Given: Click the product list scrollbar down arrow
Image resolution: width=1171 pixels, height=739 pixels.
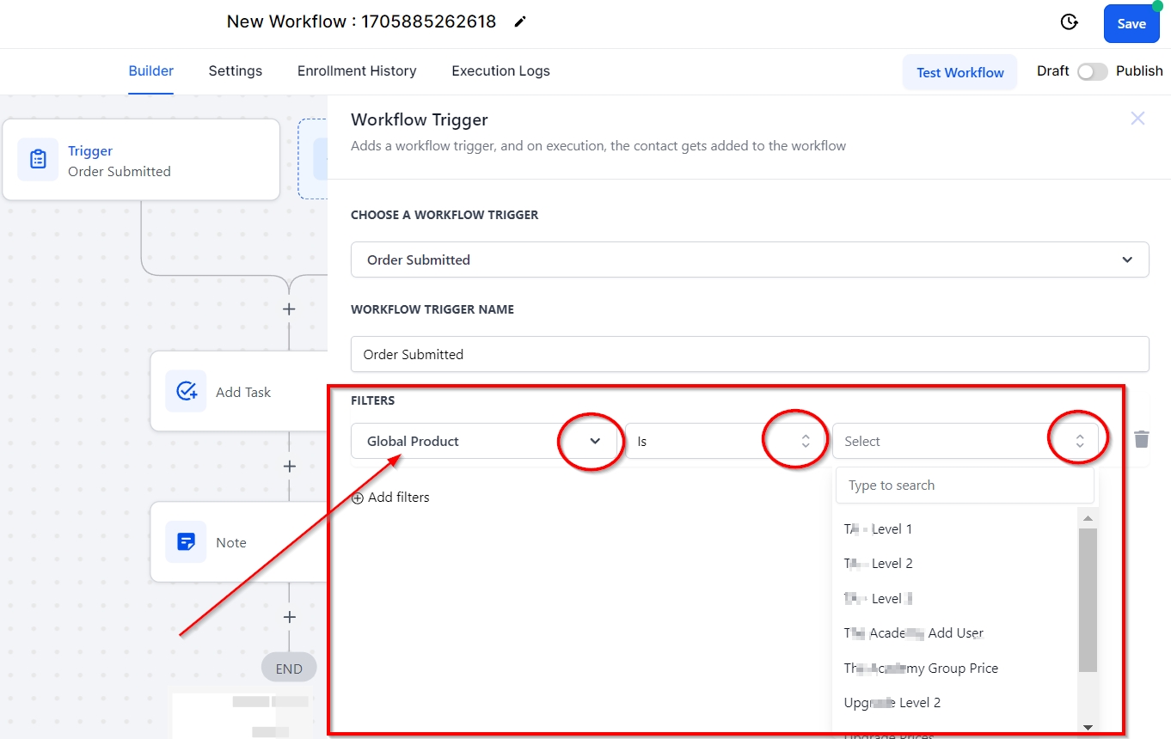Looking at the screenshot, I should tap(1088, 727).
